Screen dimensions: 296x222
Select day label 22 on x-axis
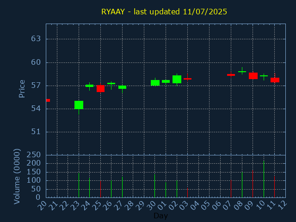(x=64, y=205)
